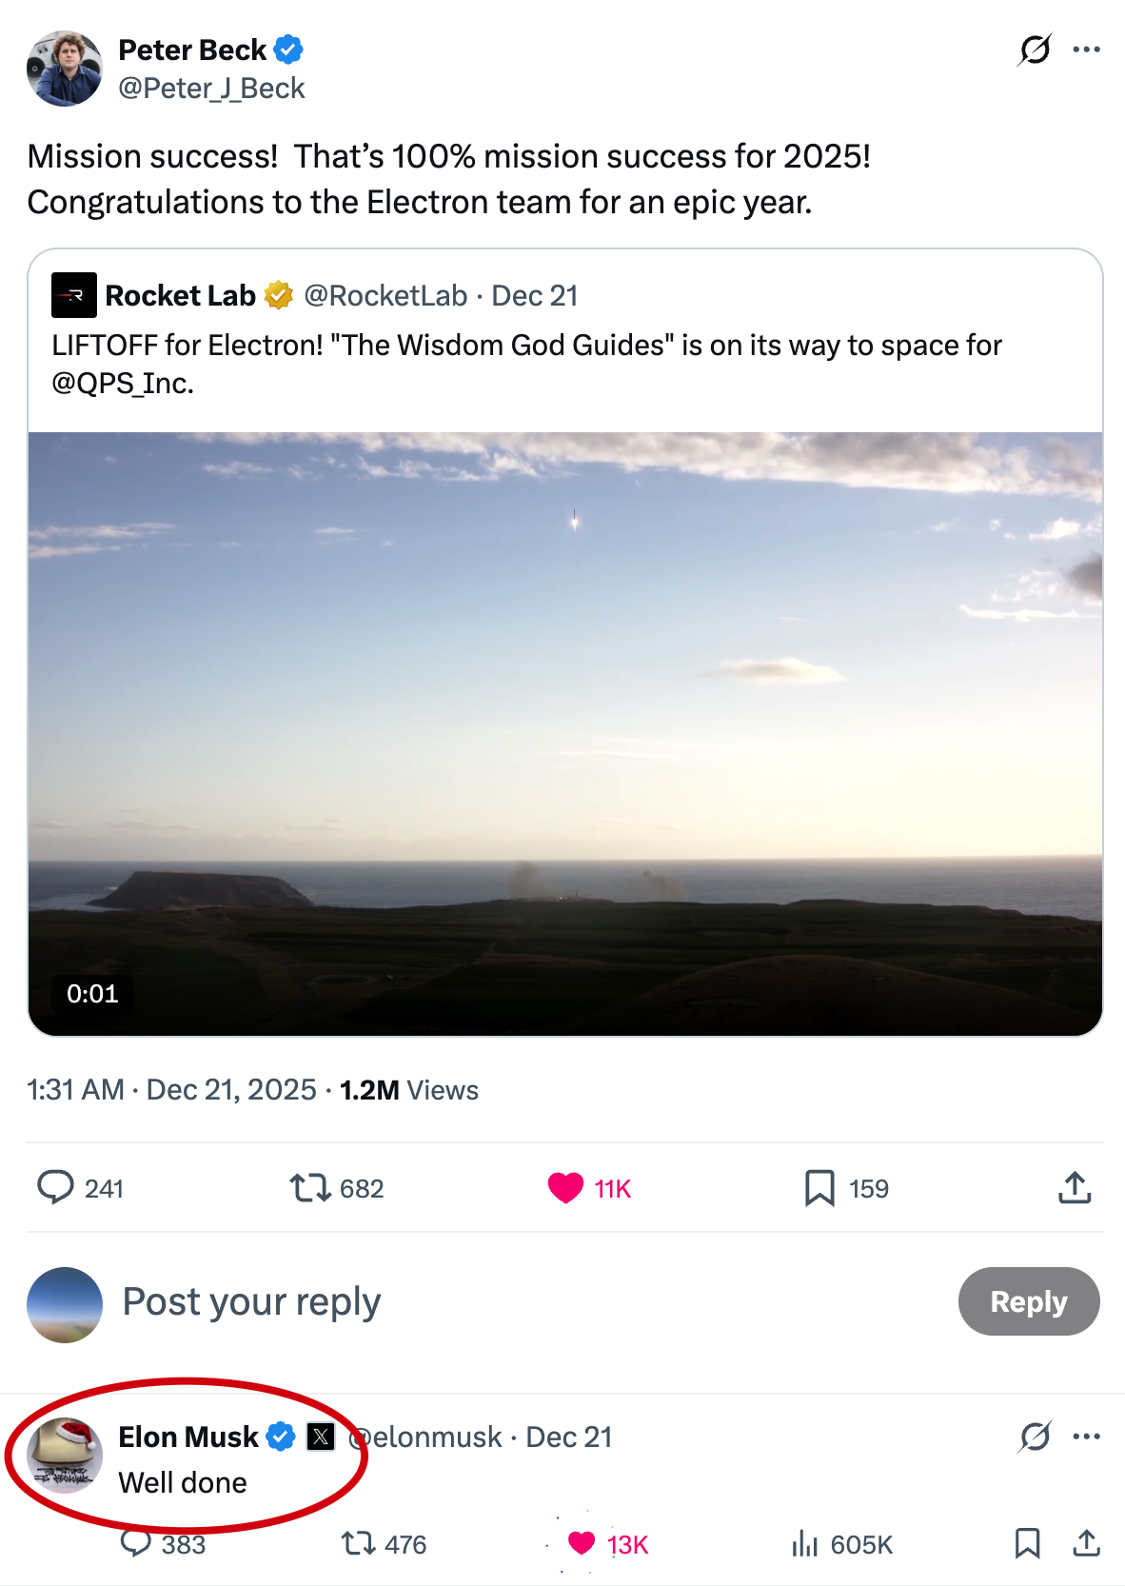Repost the main post with 682 reposts
This screenshot has height=1586, width=1125.
point(310,1188)
